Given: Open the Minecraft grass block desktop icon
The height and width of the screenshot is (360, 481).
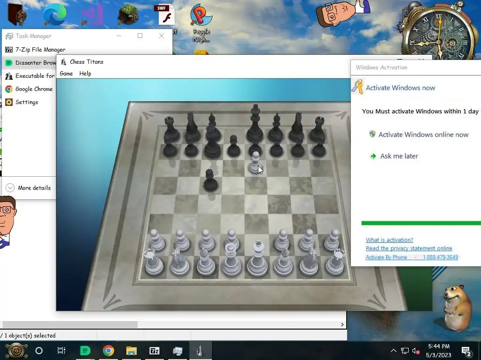Looking at the screenshot, I should 128,15.
